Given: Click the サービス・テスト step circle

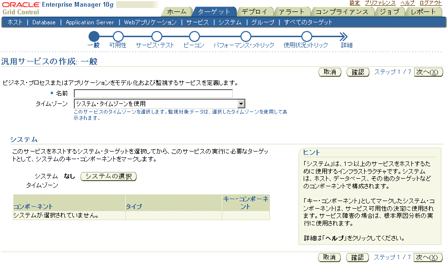Looking at the screenshot, I should 157,37.
